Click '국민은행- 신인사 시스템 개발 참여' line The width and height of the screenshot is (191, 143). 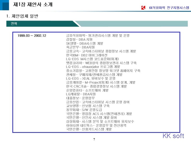(x=91, y=117)
